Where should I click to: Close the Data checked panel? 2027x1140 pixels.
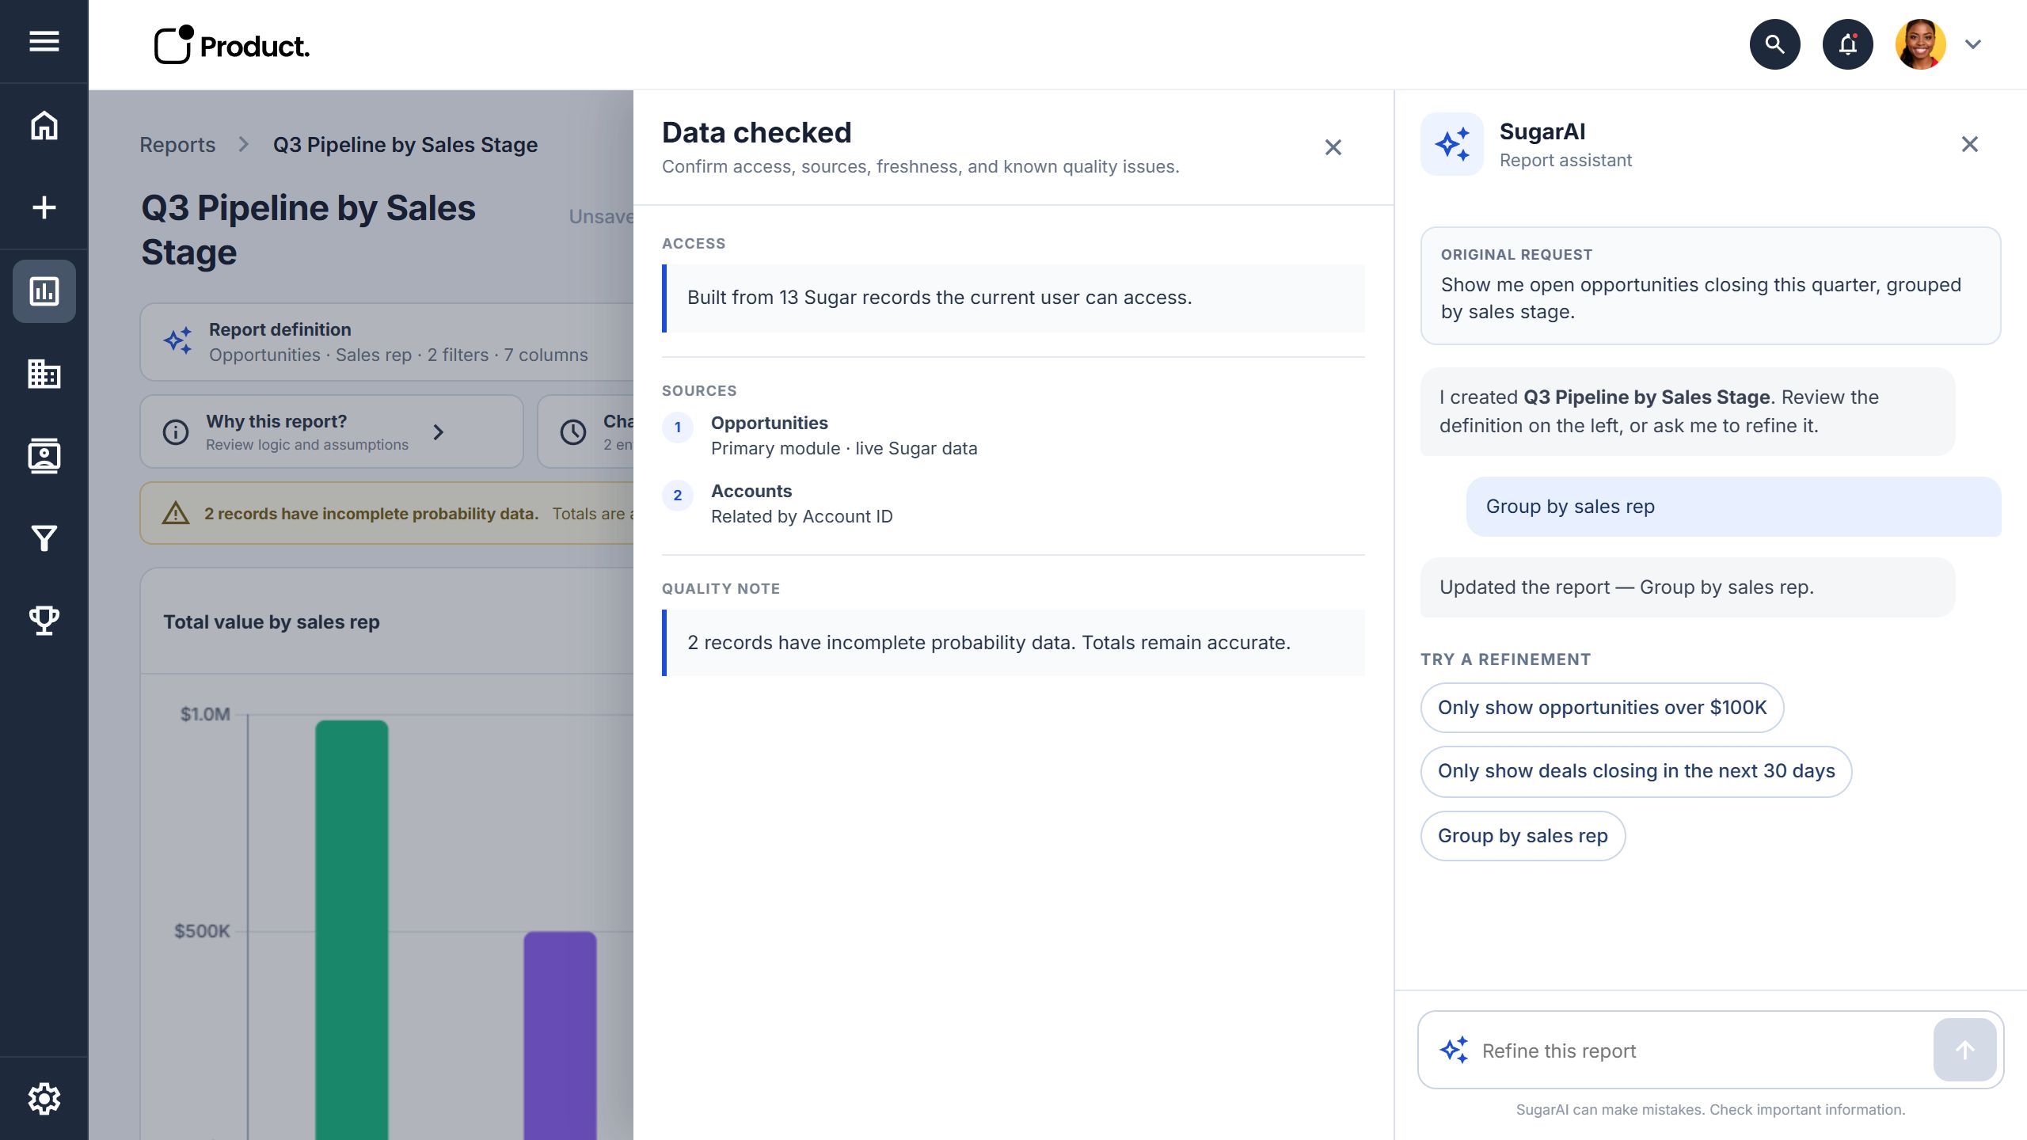tap(1333, 147)
